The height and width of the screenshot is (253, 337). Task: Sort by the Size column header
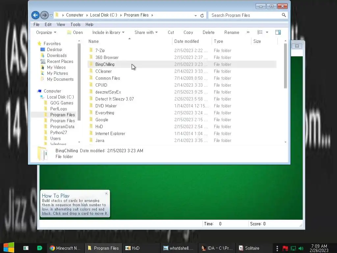click(x=264, y=41)
